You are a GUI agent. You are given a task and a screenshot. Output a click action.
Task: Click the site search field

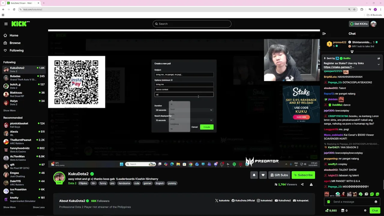[192, 24]
